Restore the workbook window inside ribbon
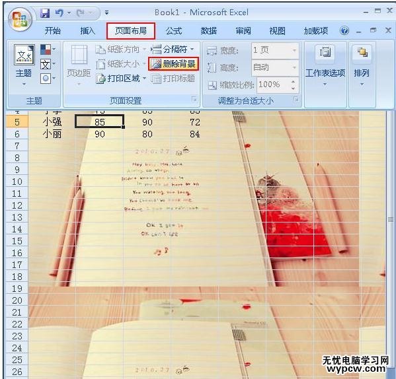Screen dimensions: 396x379 tap(373, 30)
